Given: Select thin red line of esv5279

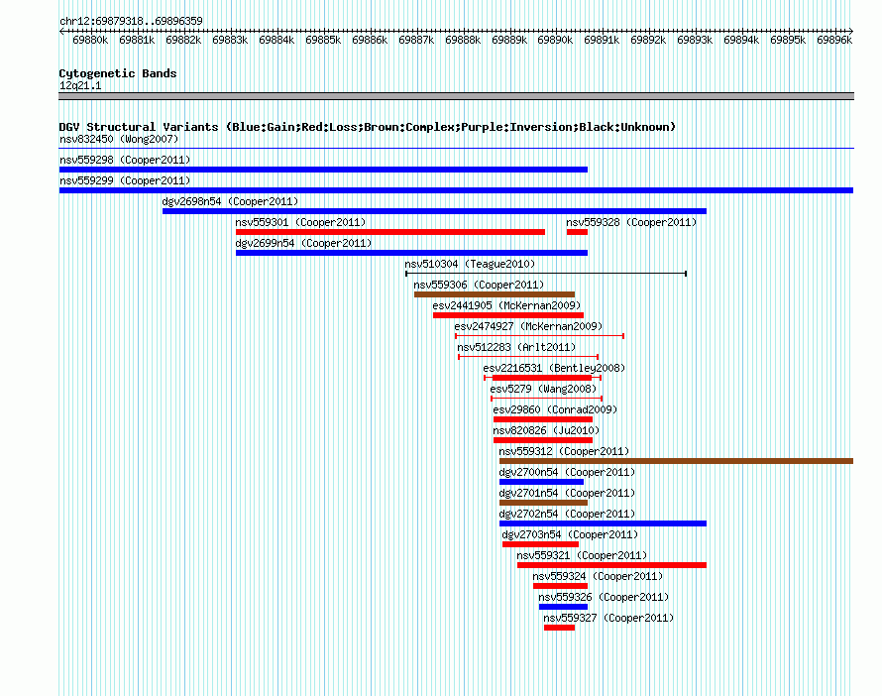Looking at the screenshot, I should tap(547, 399).
